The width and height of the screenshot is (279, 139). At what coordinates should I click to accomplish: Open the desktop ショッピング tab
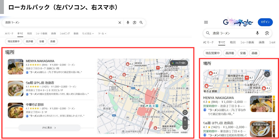[x=65, y=33]
